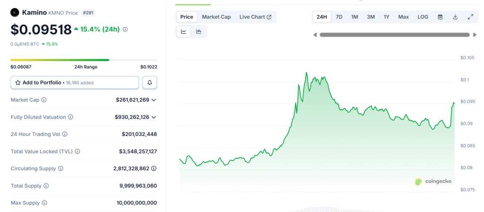Click the price alert bell icon
Screen dimensions: 484x212
pos(150,82)
